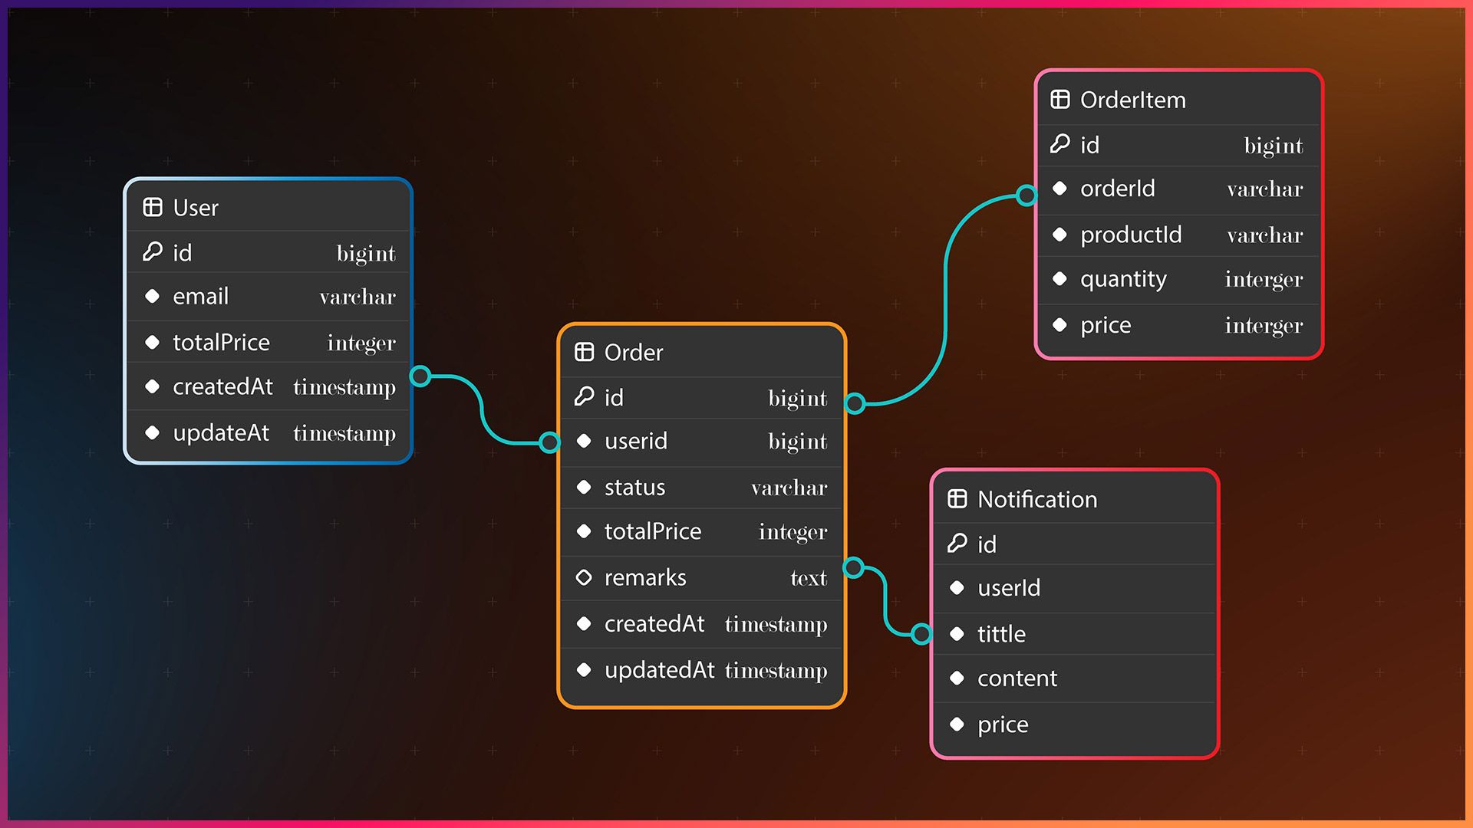Click the table icon beside the User title
This screenshot has height=828, width=1473.
[153, 207]
